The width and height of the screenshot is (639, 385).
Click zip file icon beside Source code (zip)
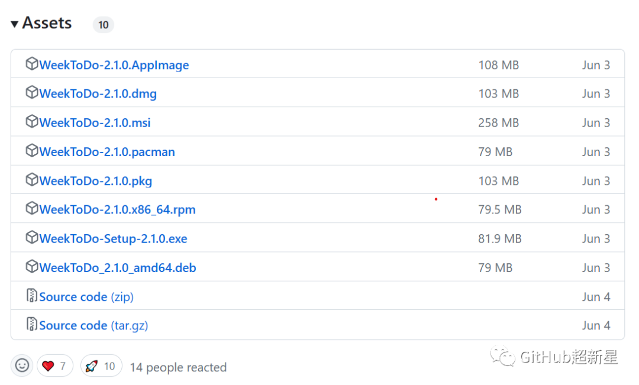(32, 295)
